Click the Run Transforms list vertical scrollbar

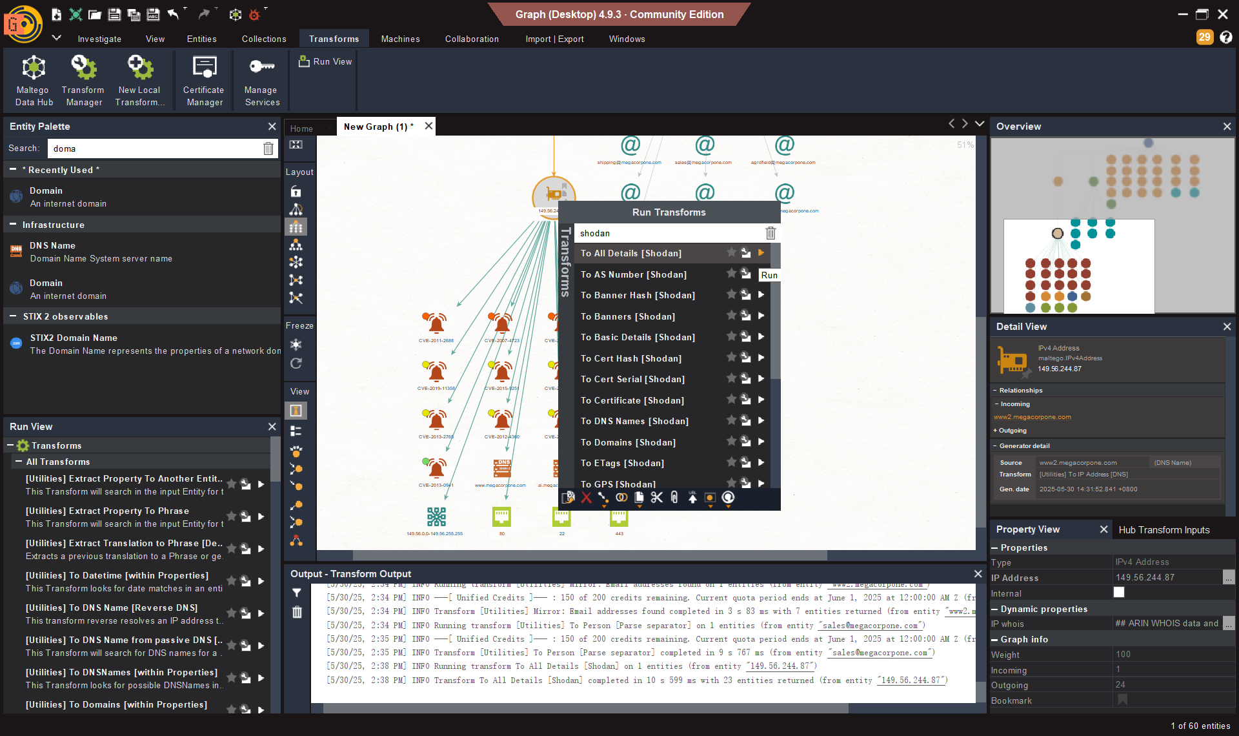[x=776, y=311]
